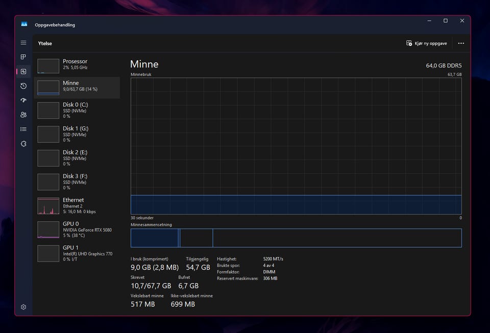
Task: Open the Users page icon
Action: tap(23, 114)
